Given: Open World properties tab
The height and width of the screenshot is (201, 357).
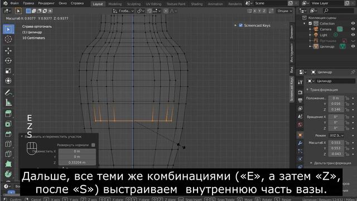Looking at the screenshot, I should point(300,125).
